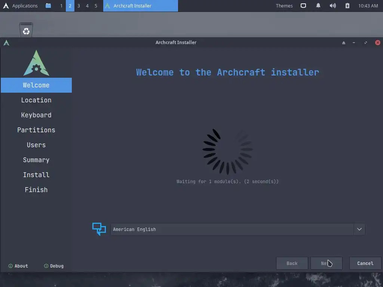Click the window shade arrow button
Image resolution: width=383 pixels, height=287 pixels.
click(x=344, y=43)
